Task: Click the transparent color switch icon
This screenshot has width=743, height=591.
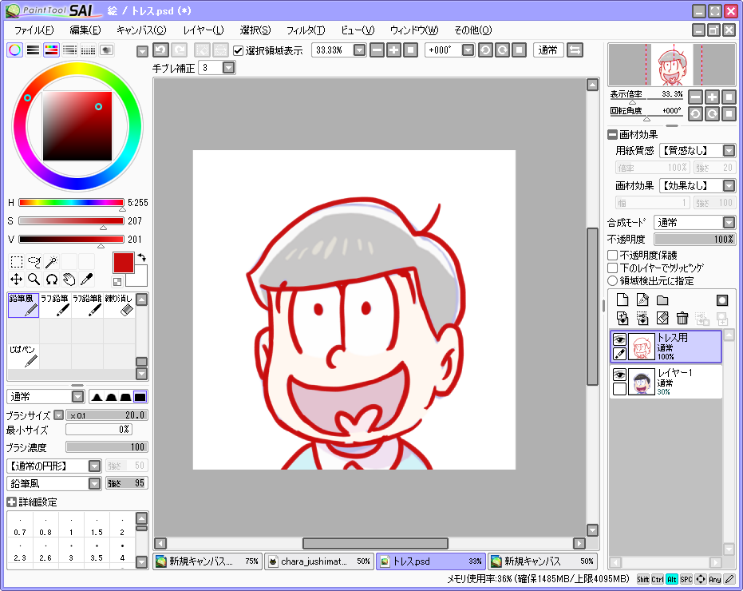Action: pos(117,282)
